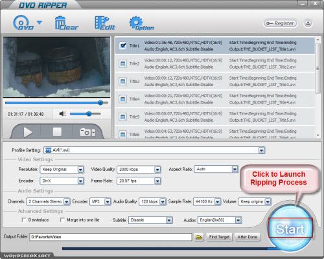324x259 pixels.
Task: Click the title list scrollbar down arrow
Action: [x=318, y=135]
